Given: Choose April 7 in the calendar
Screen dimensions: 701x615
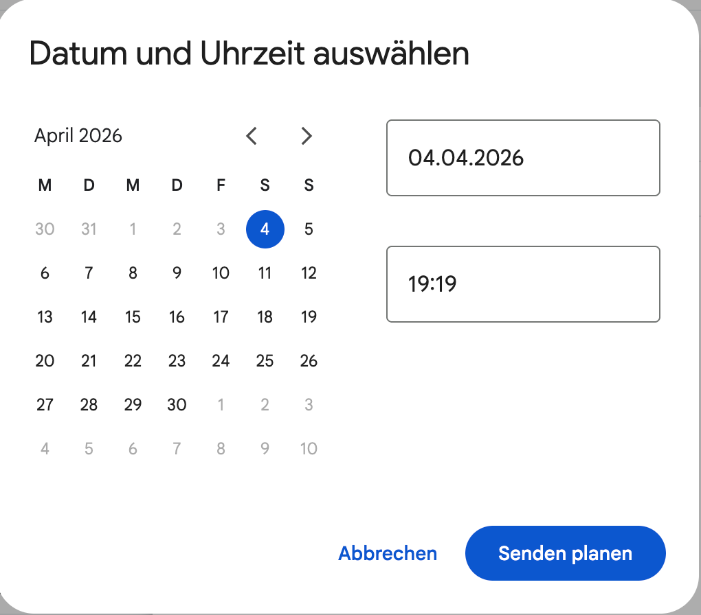Looking at the screenshot, I should pos(89,273).
